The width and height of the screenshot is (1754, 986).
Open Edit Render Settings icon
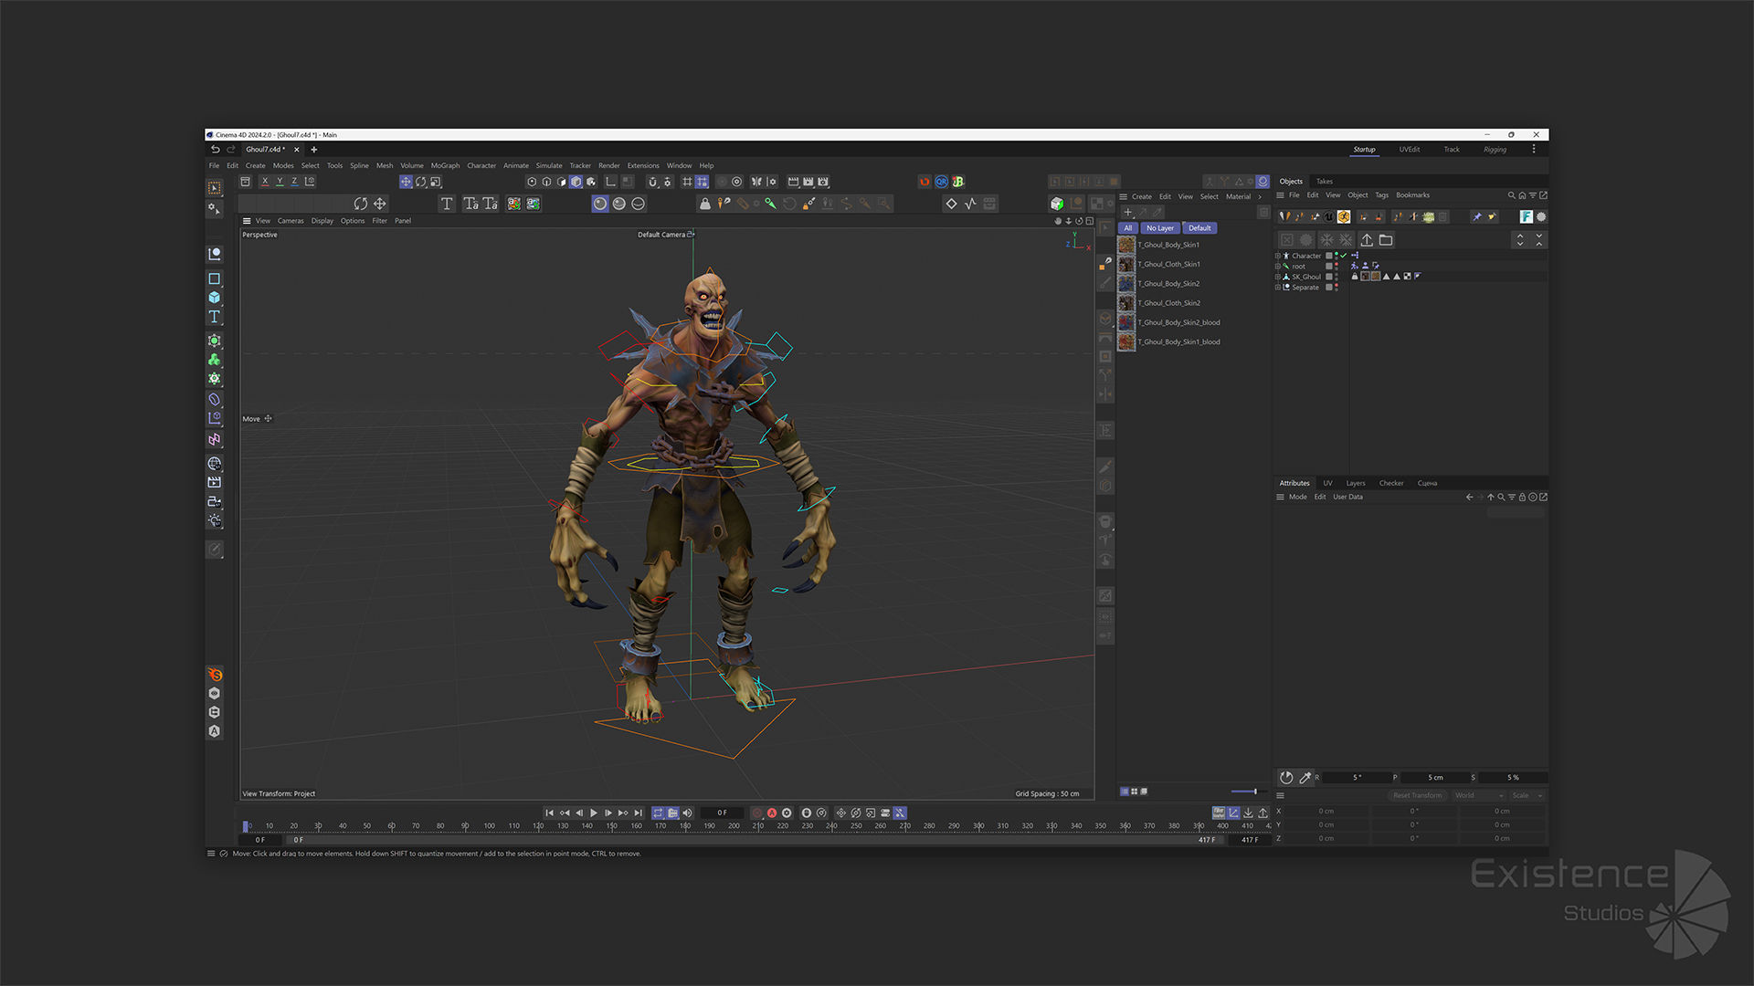823,182
